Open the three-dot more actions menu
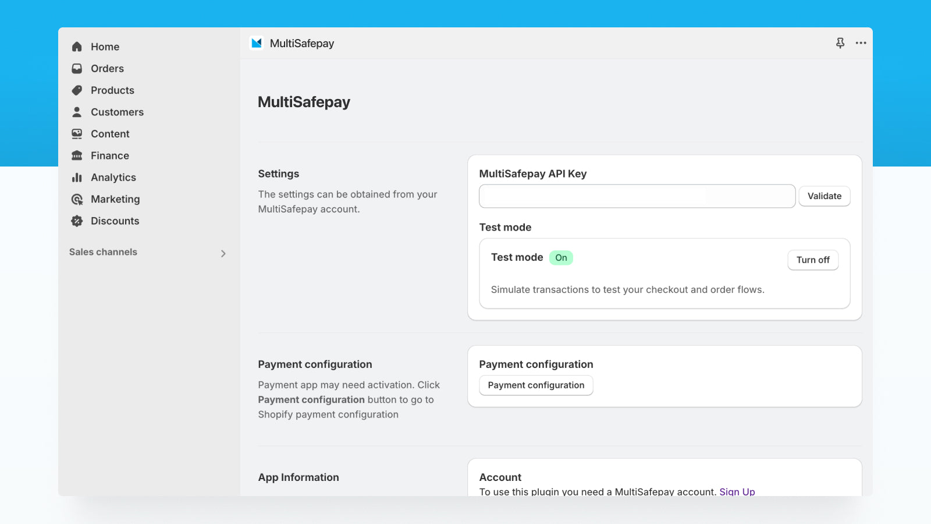This screenshot has width=931, height=524. (x=861, y=43)
